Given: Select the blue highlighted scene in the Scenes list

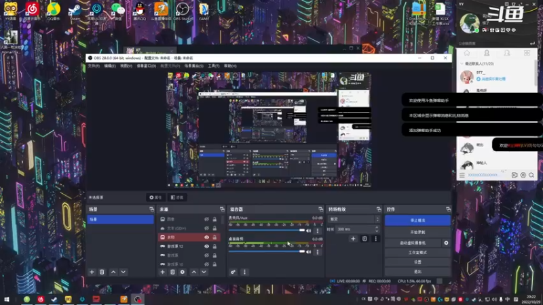Looking at the screenshot, I should pos(121,219).
